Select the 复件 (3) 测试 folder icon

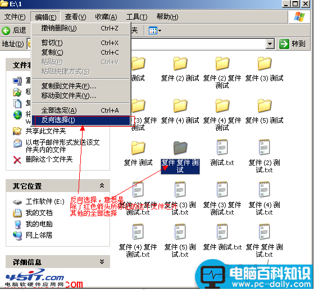(264, 64)
